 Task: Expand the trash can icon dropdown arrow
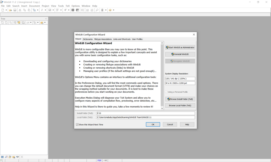[106, 10]
